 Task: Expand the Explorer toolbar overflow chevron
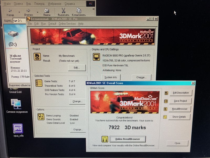point(93,9)
